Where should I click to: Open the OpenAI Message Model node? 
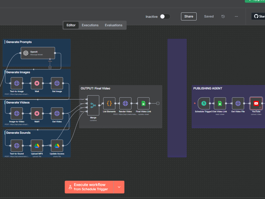[x=38, y=53]
